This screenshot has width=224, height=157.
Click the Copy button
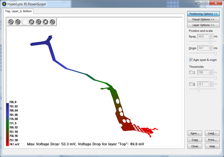click(195, 140)
